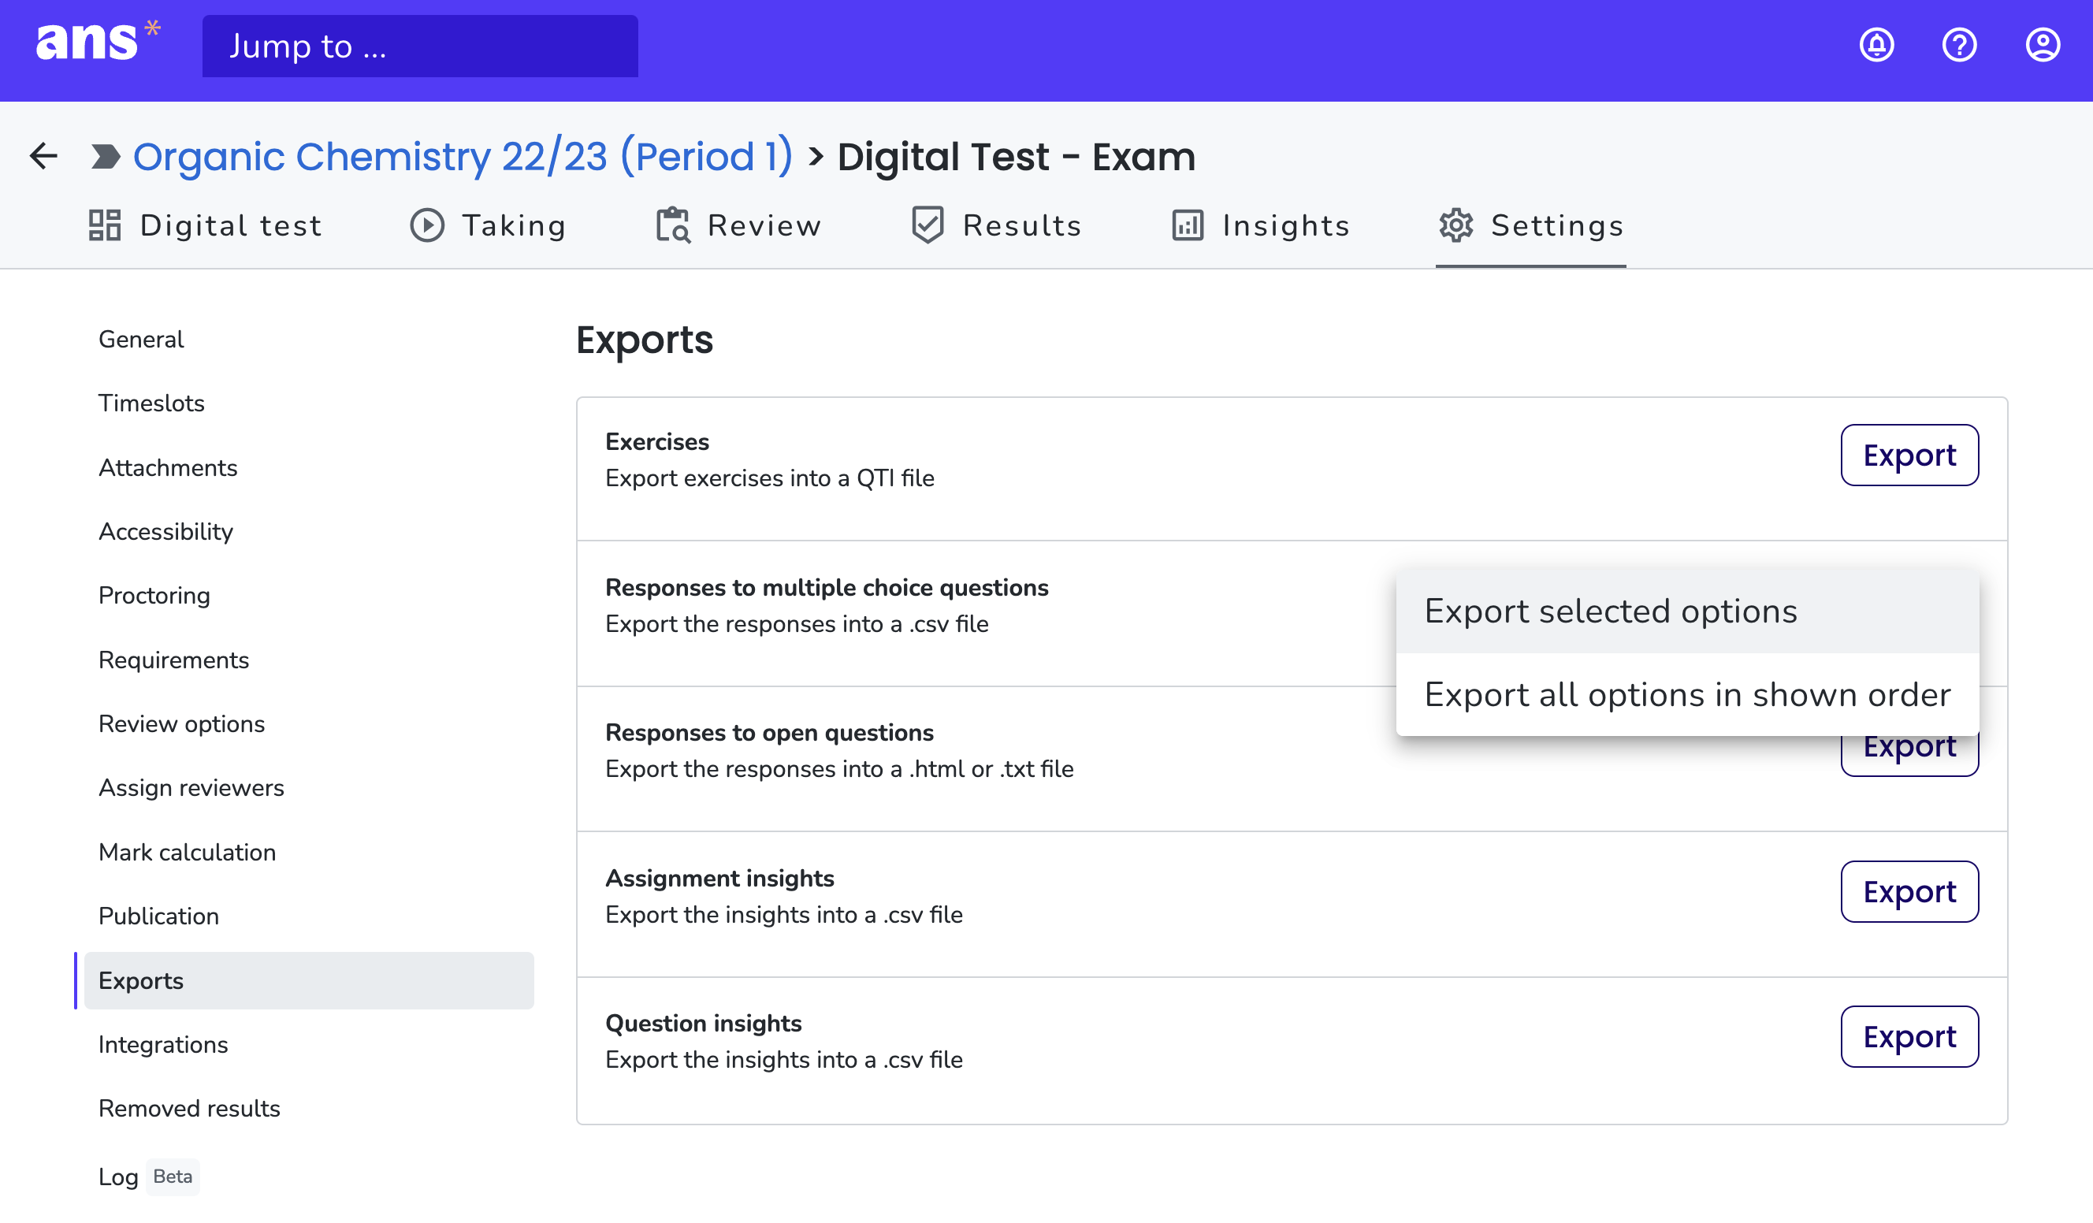The width and height of the screenshot is (2093, 1223).
Task: Open Mark calculation settings section
Action: click(x=187, y=853)
